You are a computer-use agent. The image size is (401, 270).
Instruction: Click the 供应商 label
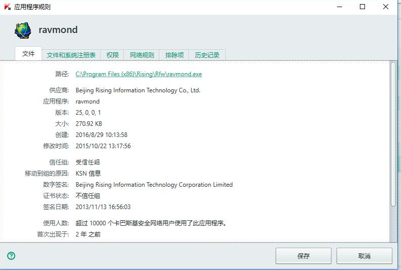click(59, 90)
